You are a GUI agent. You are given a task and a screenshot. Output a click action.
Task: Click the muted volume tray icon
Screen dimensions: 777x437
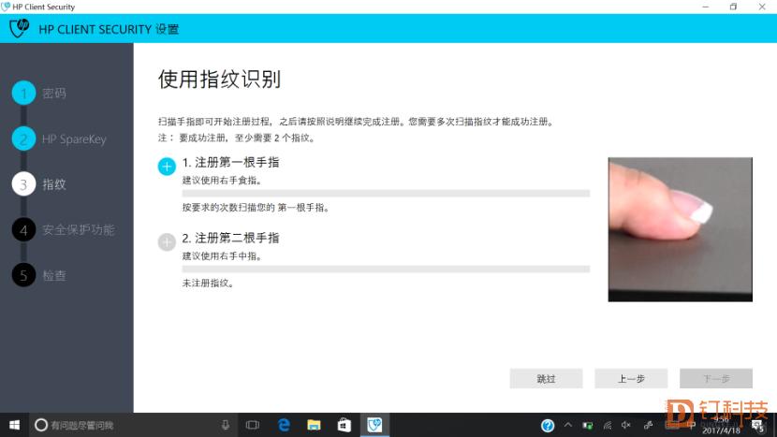point(626,425)
